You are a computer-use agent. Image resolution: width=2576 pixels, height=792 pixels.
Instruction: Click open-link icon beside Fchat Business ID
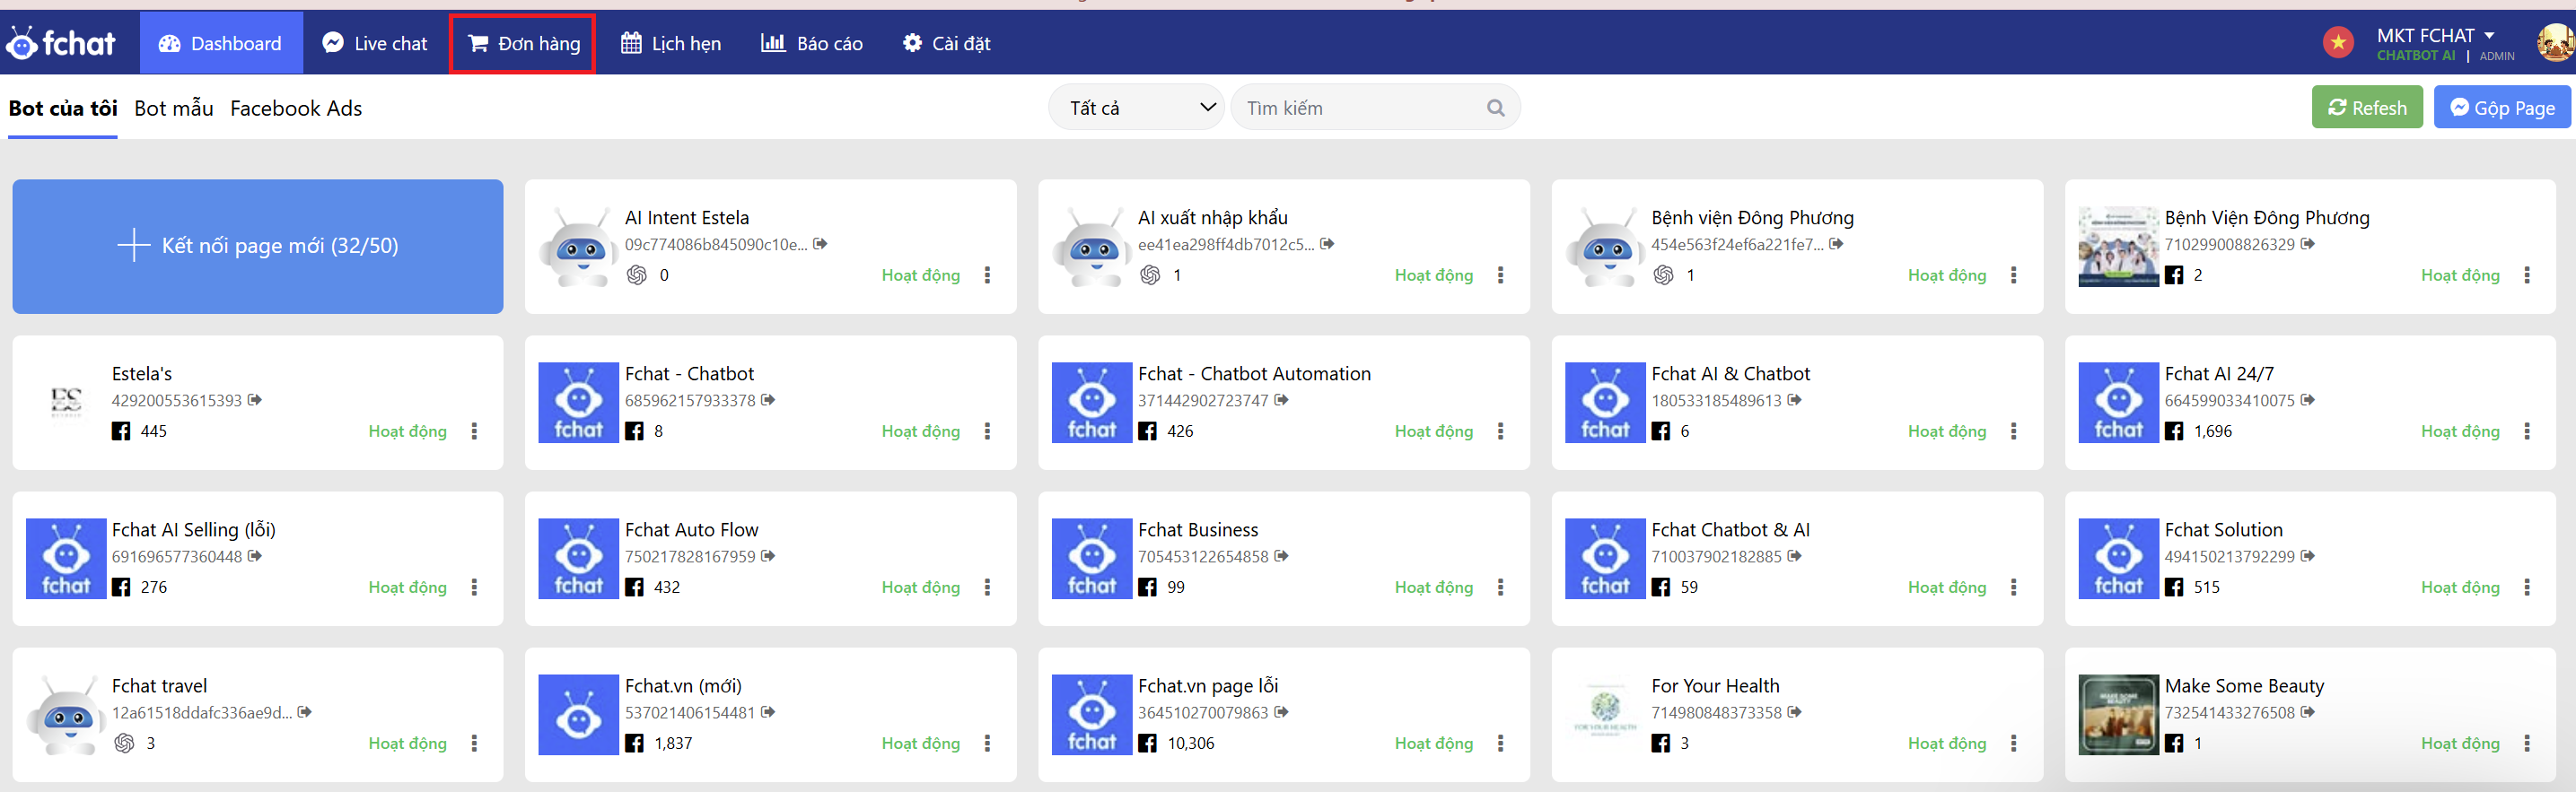coord(1282,555)
